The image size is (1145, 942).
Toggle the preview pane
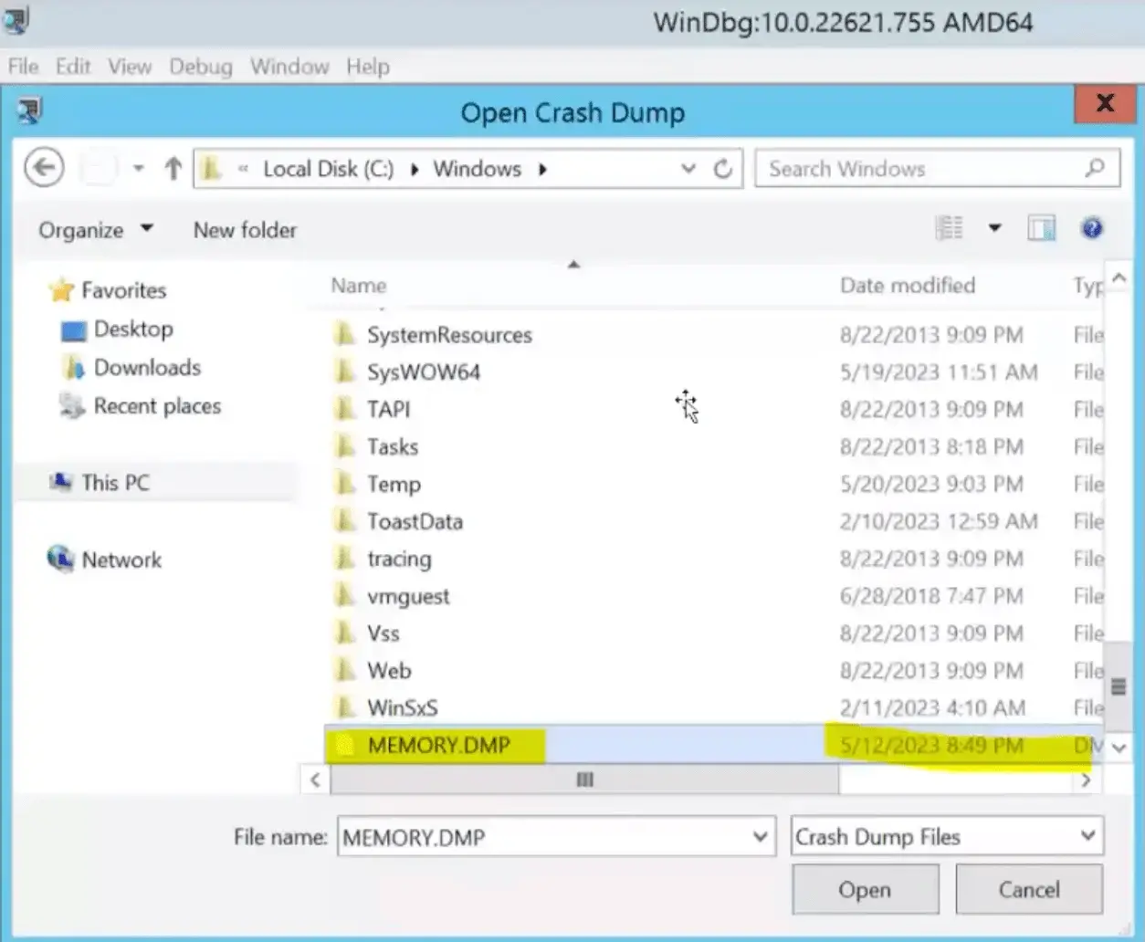coord(1041,227)
